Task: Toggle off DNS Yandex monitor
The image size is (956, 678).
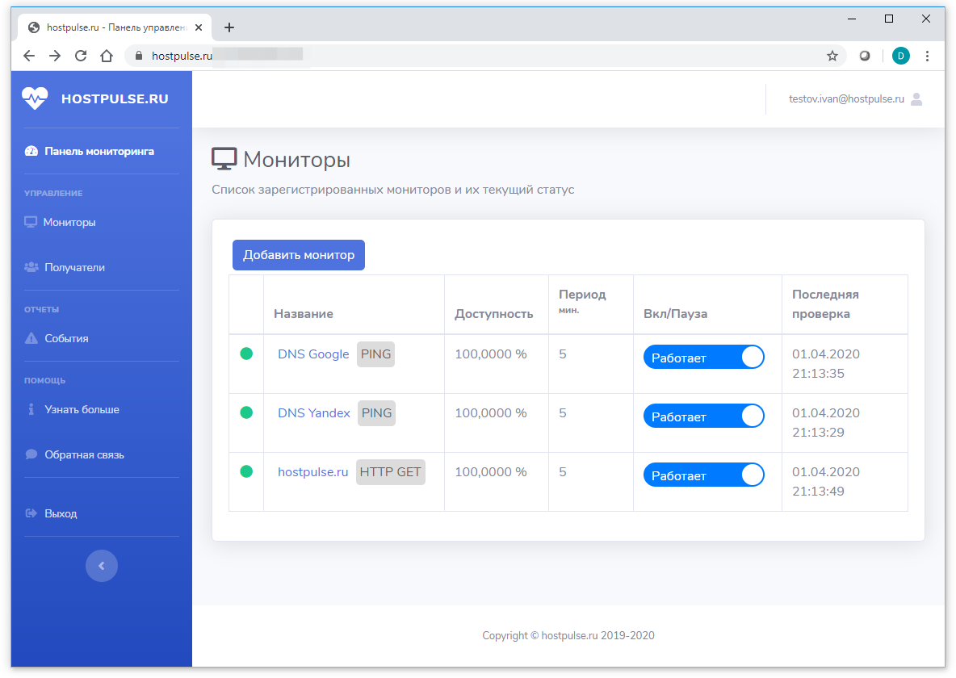Action: (703, 416)
